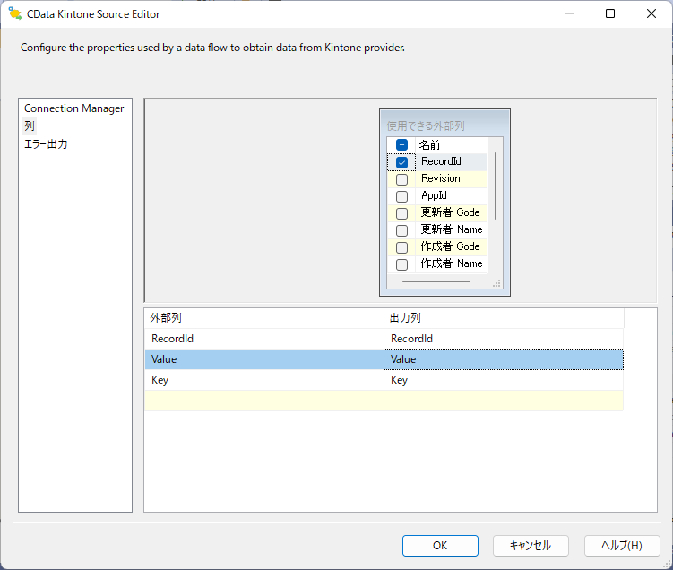
Task: Select Key in 外部列 column
Action: pyautogui.click(x=264, y=380)
